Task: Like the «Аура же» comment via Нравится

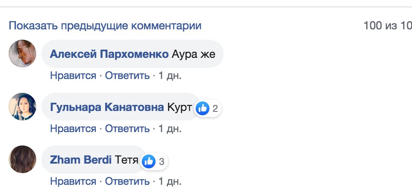Action: tap(73, 76)
